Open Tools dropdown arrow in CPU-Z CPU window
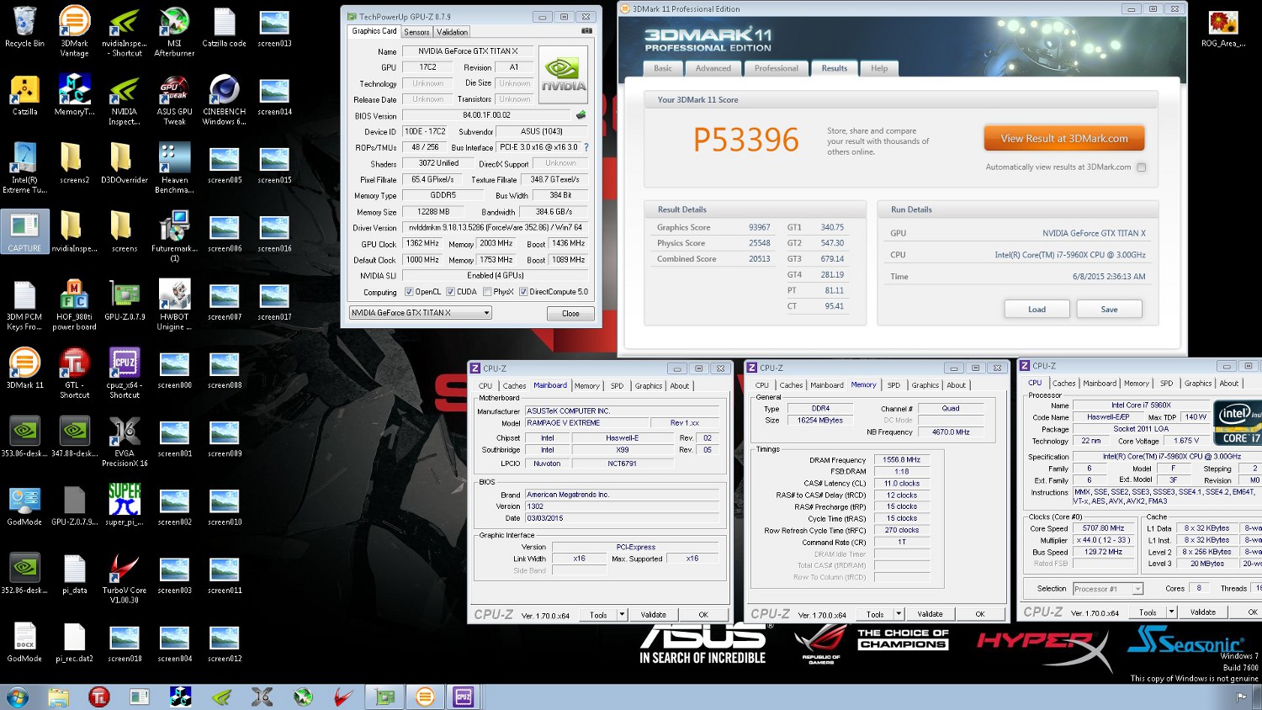 point(1171,612)
